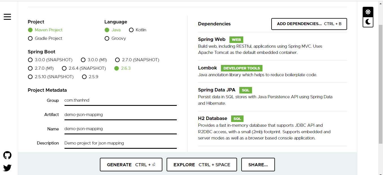Click the Group input field
The height and width of the screenshot is (175, 383).
click(x=120, y=100)
